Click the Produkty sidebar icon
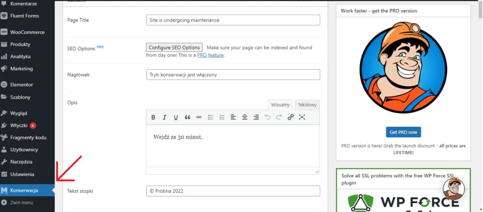Viewport: 483px width, 212px height. pyautogui.click(x=4, y=44)
